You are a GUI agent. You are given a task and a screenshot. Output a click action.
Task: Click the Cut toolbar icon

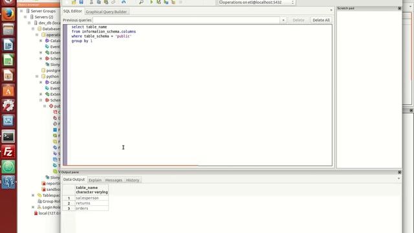[x=91, y=2]
